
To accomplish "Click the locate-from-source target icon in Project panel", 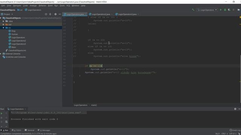I will 46,14.
